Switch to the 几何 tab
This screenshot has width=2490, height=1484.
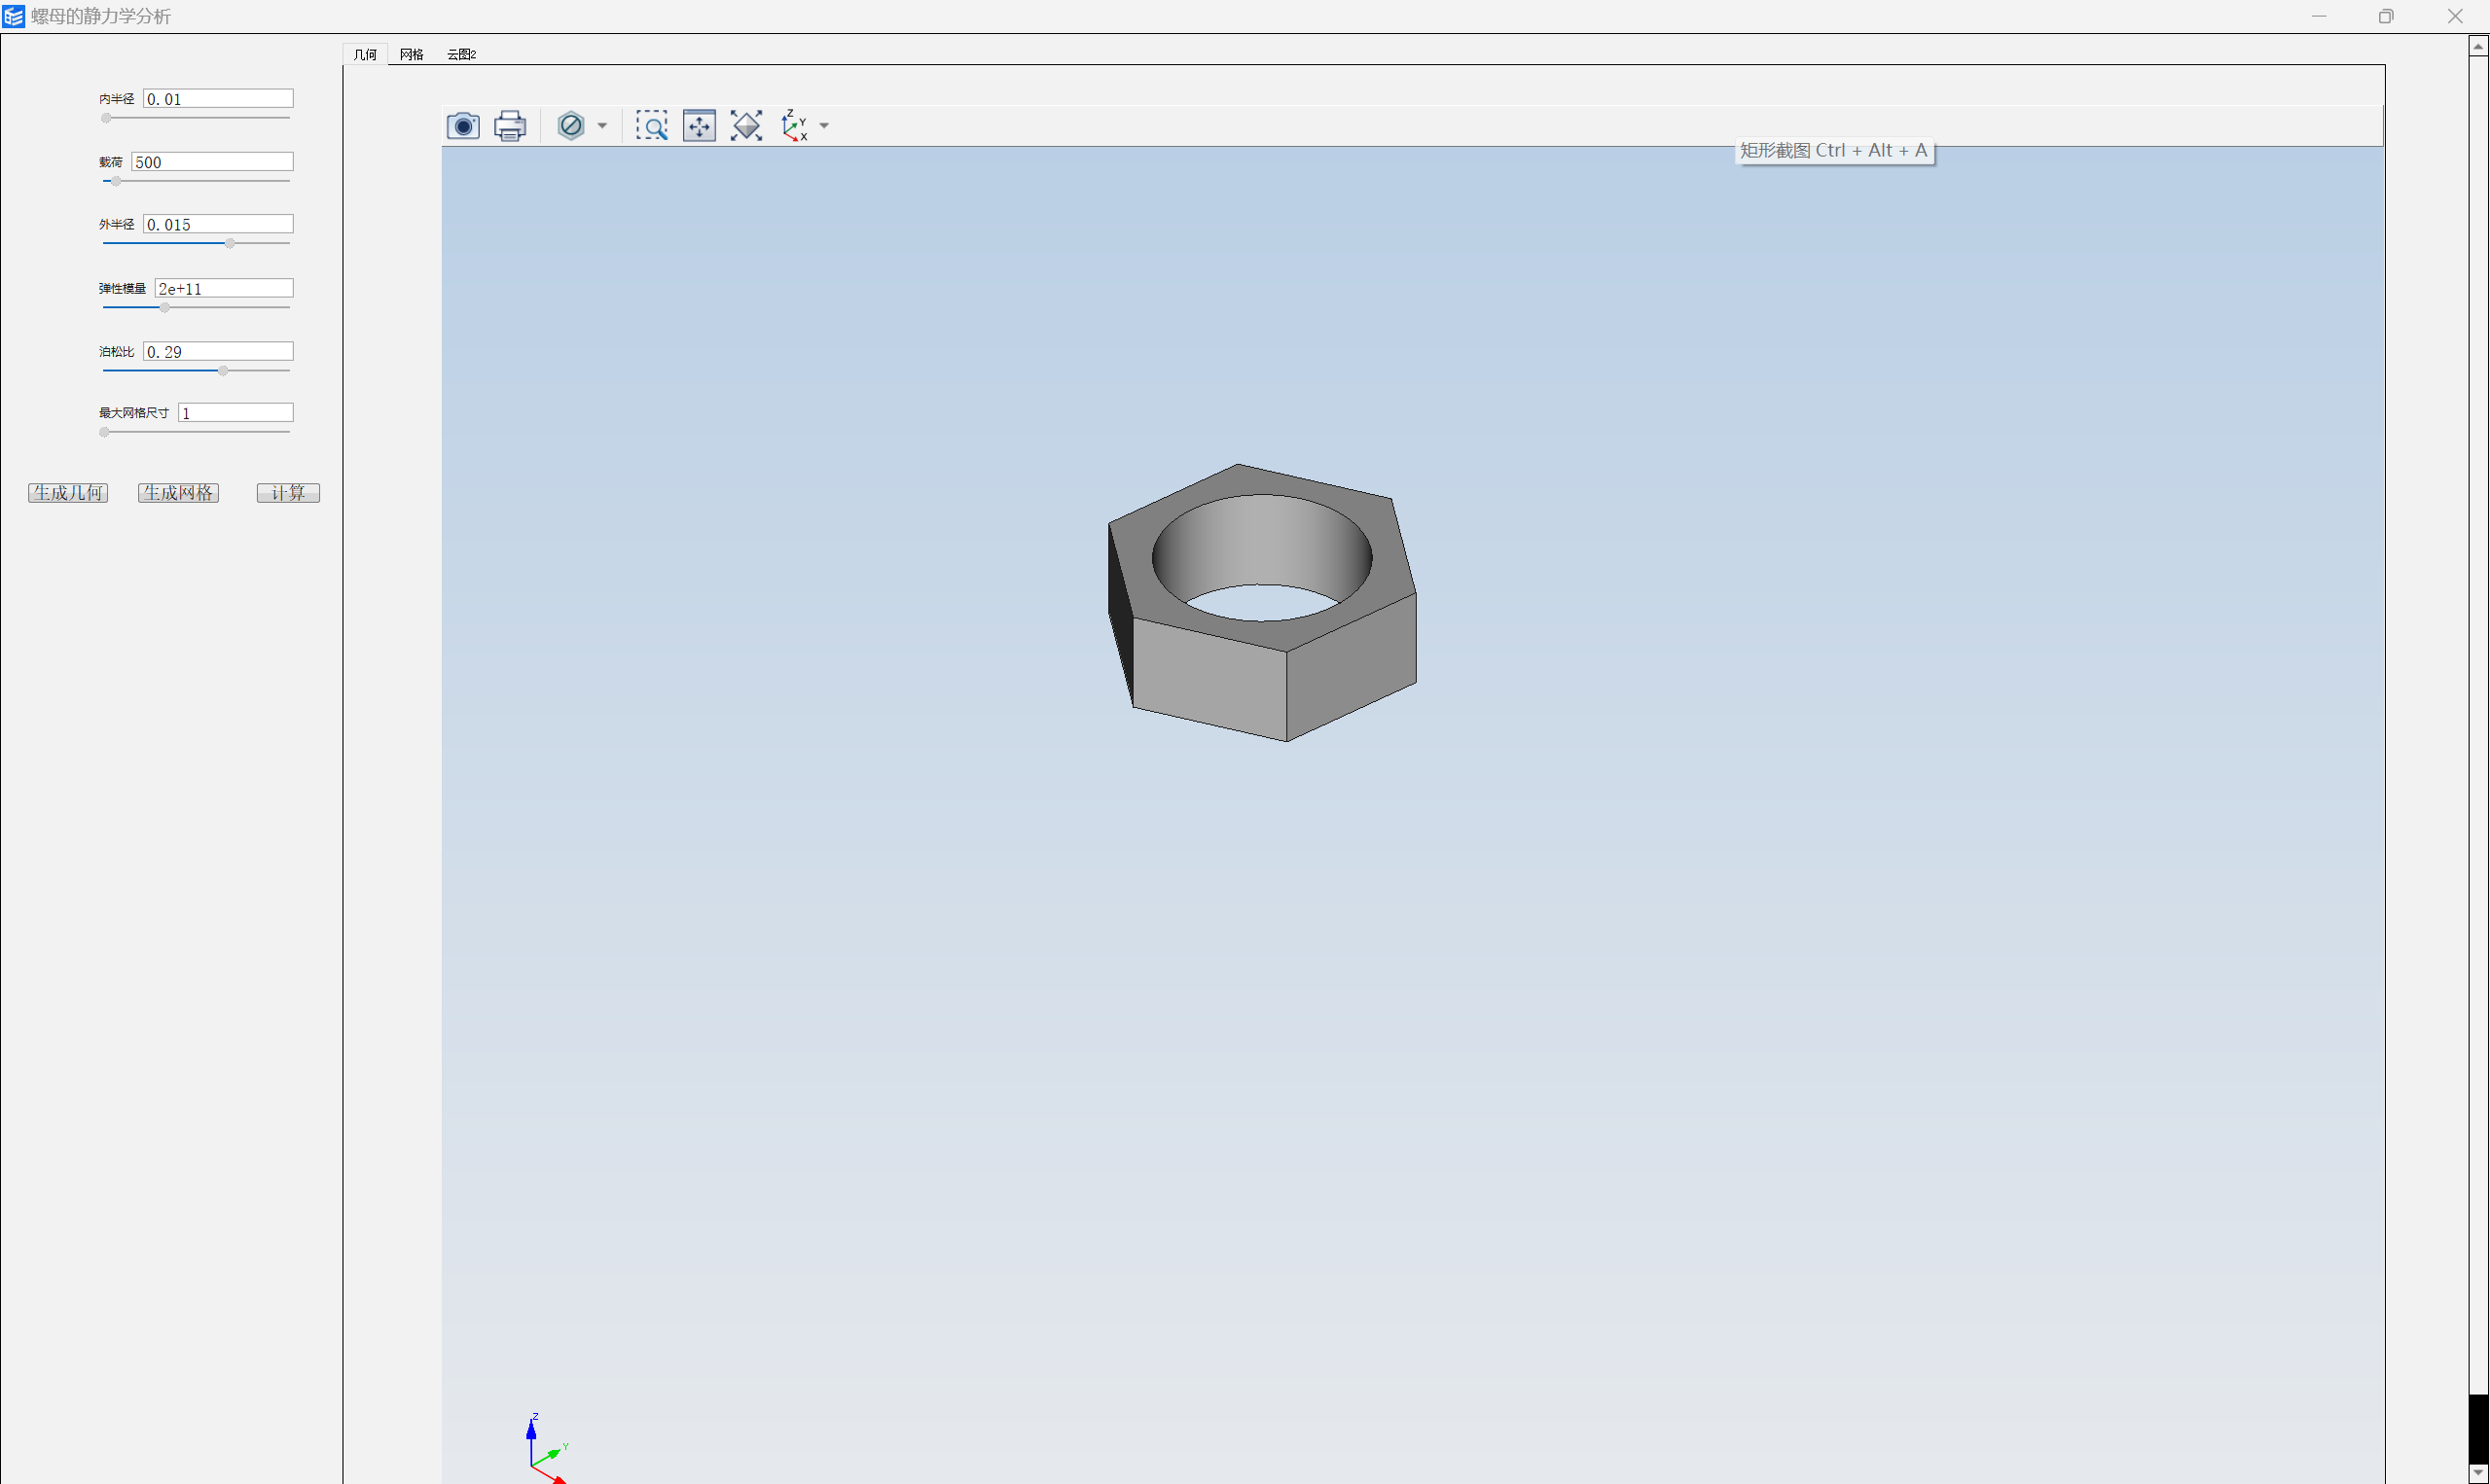pos(365,54)
